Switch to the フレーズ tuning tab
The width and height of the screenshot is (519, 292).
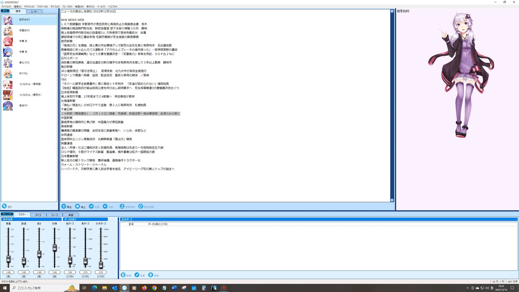pyautogui.click(x=54, y=215)
